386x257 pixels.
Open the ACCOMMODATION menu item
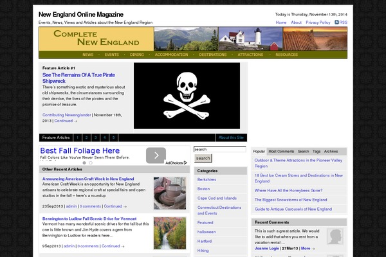click(171, 55)
